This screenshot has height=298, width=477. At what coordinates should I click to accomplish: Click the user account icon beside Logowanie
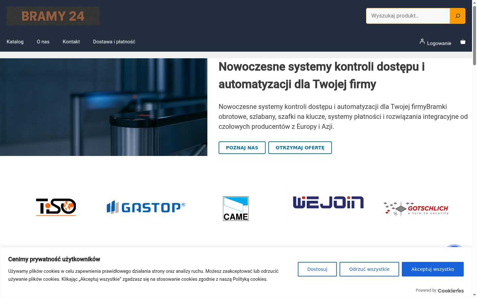422,41
